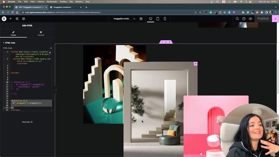The width and height of the screenshot is (279, 157).
Task: Click the share page icon in address bar
Action: point(196,13)
